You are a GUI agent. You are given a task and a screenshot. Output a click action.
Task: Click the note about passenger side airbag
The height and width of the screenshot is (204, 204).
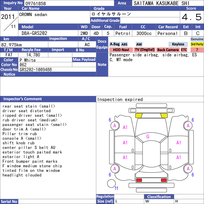point(153,57)
